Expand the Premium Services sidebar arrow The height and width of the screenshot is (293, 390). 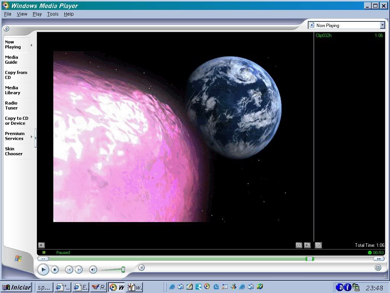(x=32, y=137)
